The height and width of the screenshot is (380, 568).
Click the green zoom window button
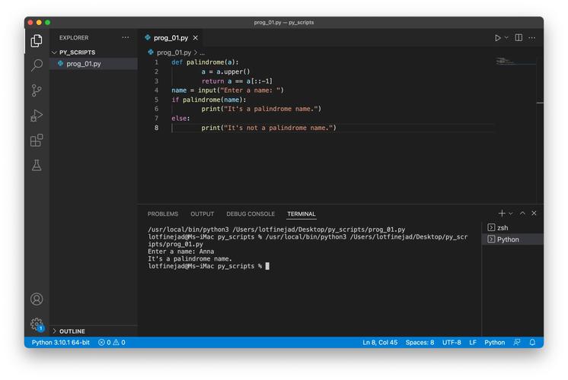(47, 22)
